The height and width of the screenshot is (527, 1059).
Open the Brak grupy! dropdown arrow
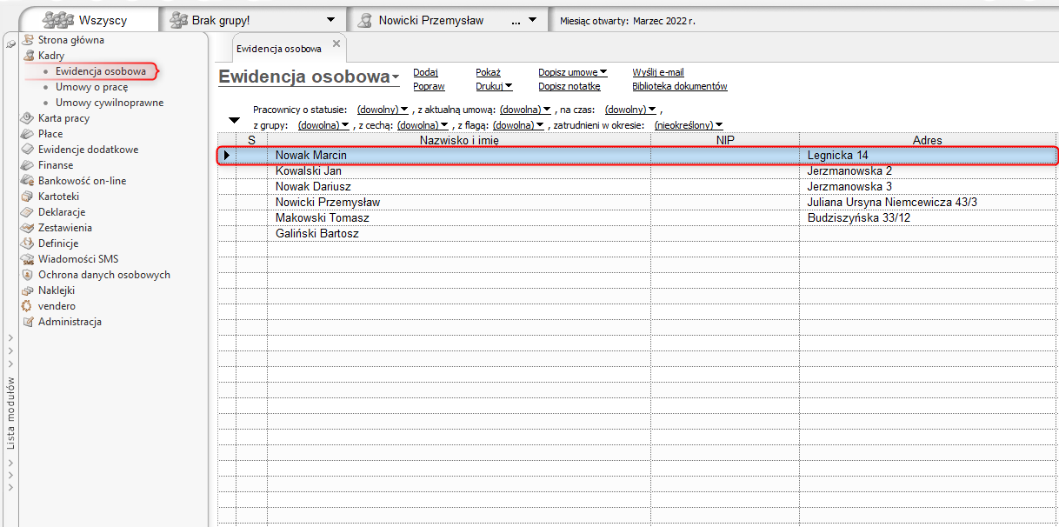(x=330, y=20)
